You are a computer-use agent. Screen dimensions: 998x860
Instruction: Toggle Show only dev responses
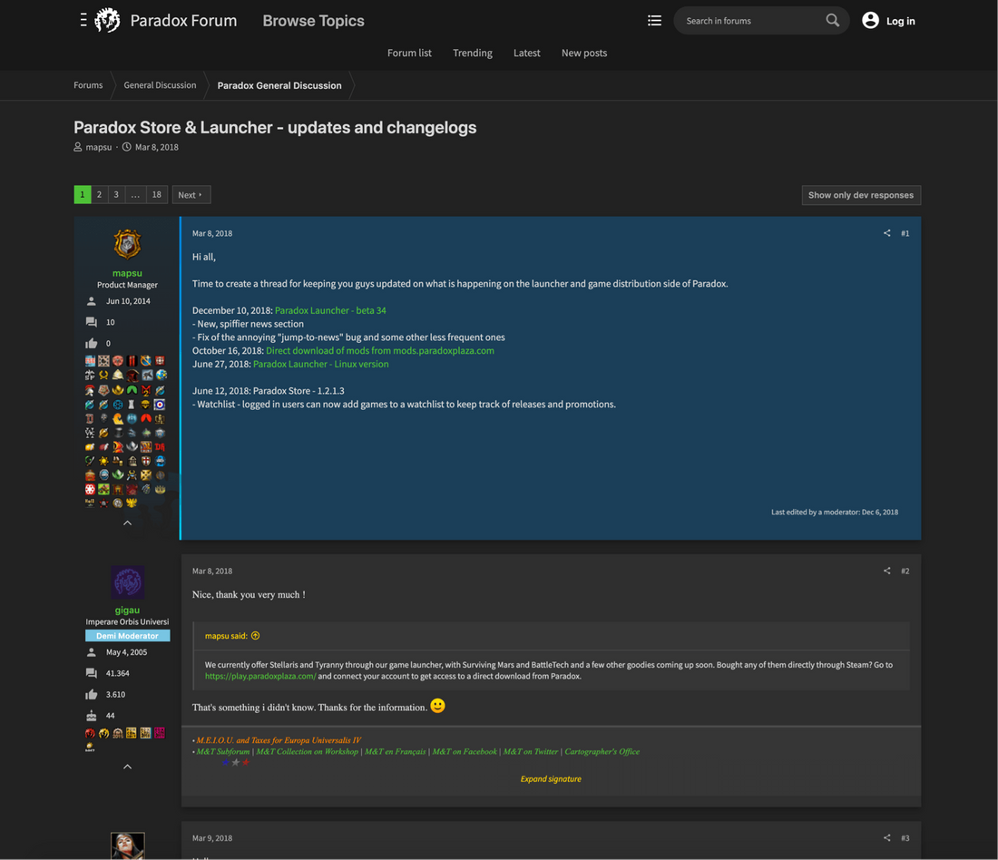coord(860,195)
